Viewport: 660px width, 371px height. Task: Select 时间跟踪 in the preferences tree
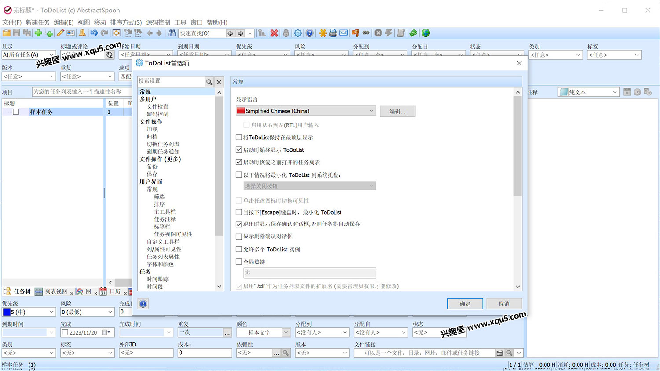(x=158, y=279)
